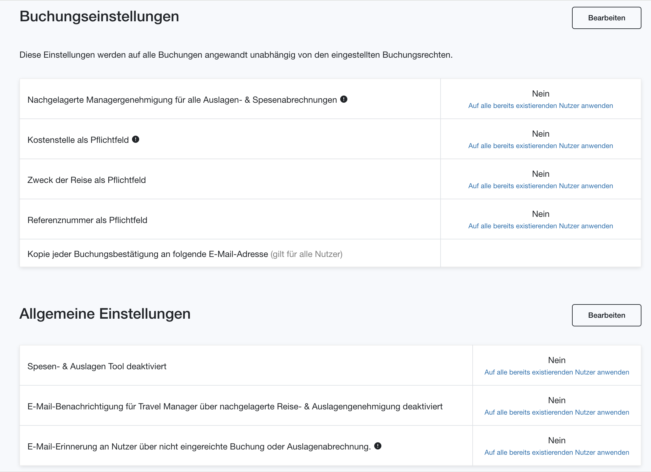Apply E-Mail-Erinnerung setting to all existing users
This screenshot has height=472, width=651.
click(x=557, y=452)
